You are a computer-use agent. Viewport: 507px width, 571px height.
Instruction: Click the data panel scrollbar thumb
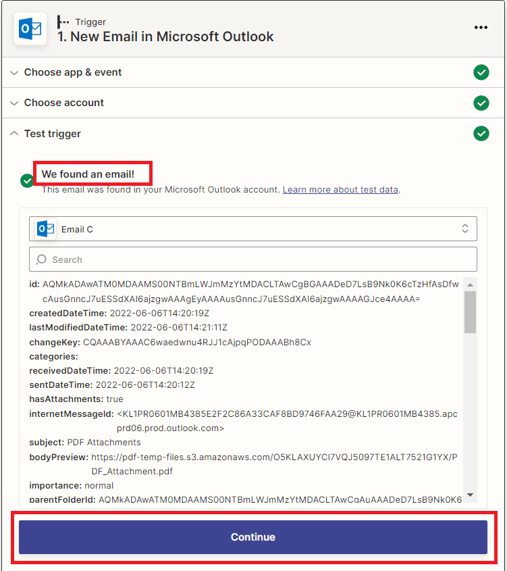coord(470,312)
